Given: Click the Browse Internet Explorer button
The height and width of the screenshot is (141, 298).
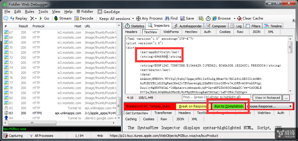Looking at the screenshot, I should (x=222, y=18).
